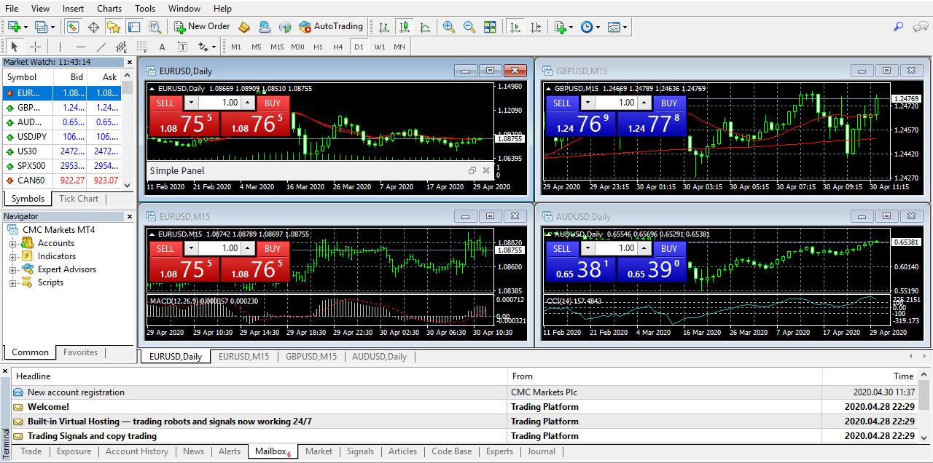Select the Text tool (A icon)
This screenshot has height=463, width=933.
163,47
